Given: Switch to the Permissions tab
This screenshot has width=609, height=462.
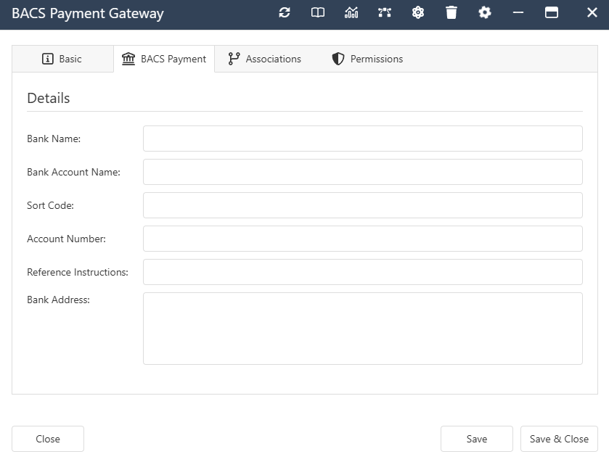Looking at the screenshot, I should [x=367, y=59].
